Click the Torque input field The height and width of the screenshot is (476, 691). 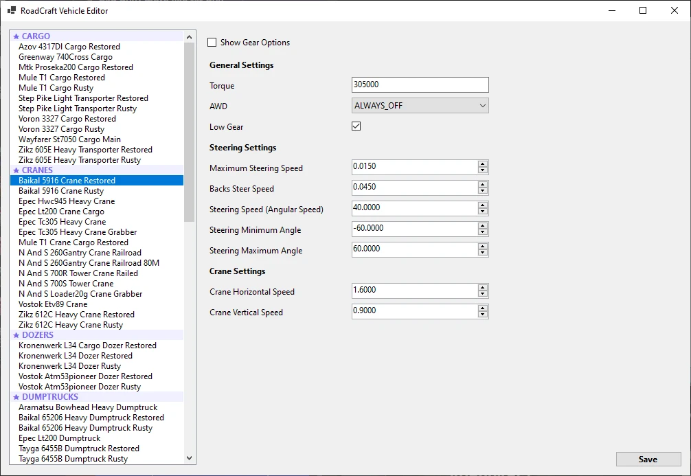[420, 84]
